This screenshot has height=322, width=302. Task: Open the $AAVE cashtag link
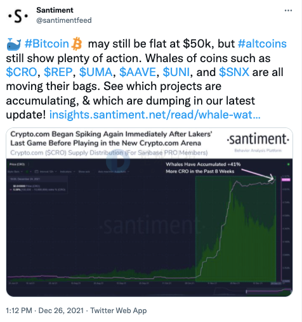(x=138, y=72)
